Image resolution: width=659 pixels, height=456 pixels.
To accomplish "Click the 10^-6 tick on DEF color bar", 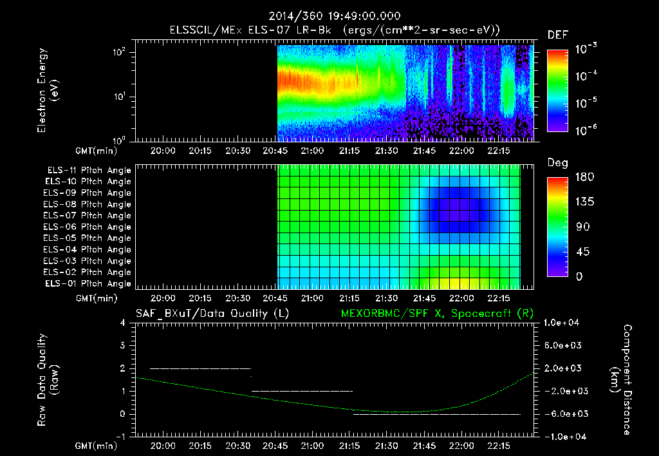I will 586,131.
